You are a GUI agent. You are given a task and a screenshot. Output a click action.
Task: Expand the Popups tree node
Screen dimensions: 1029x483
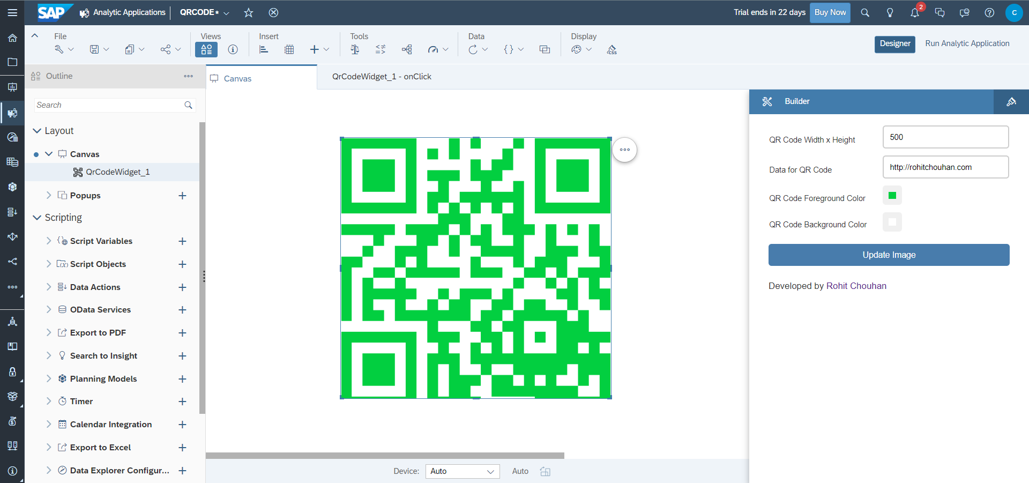49,195
